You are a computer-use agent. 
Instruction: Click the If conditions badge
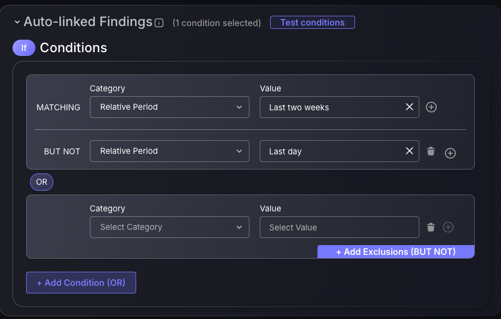[24, 48]
